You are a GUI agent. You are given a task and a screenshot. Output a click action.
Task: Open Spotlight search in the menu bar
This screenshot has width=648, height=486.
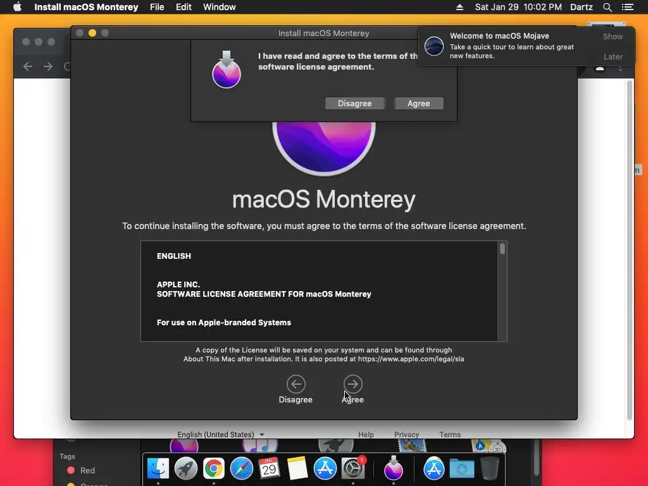tap(607, 7)
